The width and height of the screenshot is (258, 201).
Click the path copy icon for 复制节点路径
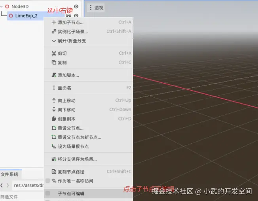54,172
